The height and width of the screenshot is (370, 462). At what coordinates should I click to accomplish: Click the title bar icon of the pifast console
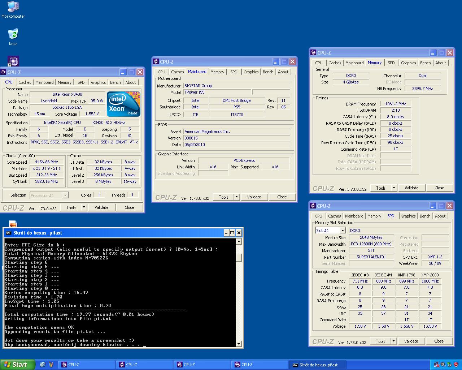point(9,233)
